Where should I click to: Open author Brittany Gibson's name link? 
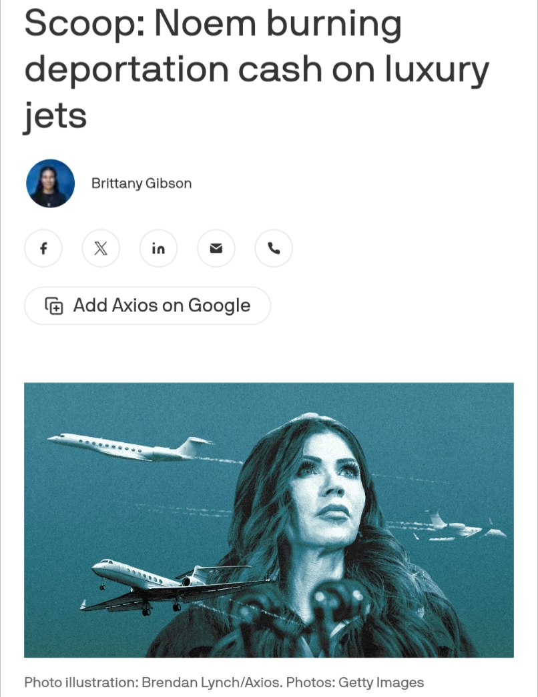[x=142, y=183]
